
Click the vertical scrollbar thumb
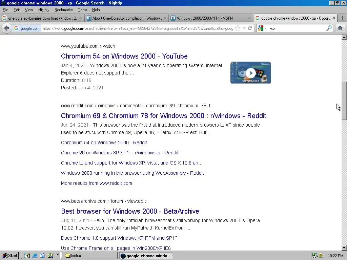coord(344,101)
